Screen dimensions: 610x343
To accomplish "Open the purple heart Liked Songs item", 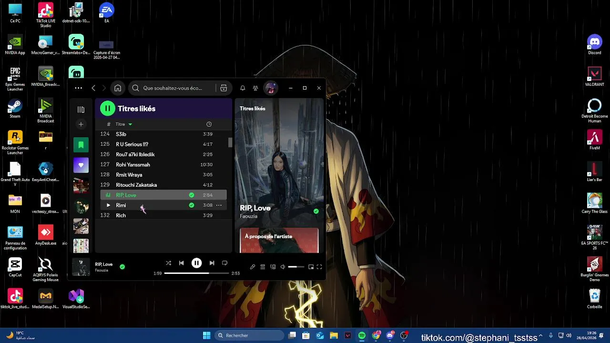I will [x=81, y=165].
